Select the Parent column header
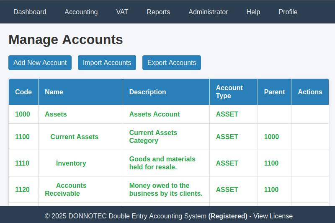Screen dimensions: 335x223 (x=274, y=92)
